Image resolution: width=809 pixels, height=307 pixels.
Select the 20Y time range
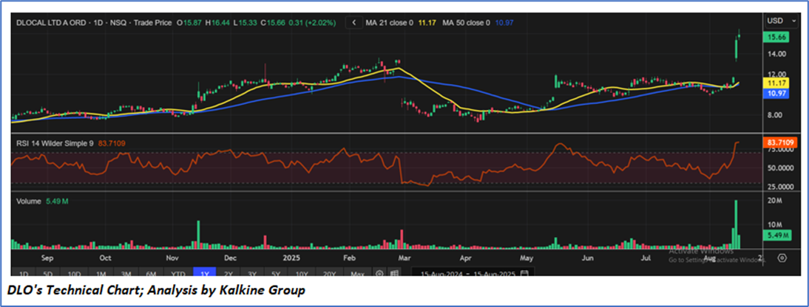click(329, 273)
